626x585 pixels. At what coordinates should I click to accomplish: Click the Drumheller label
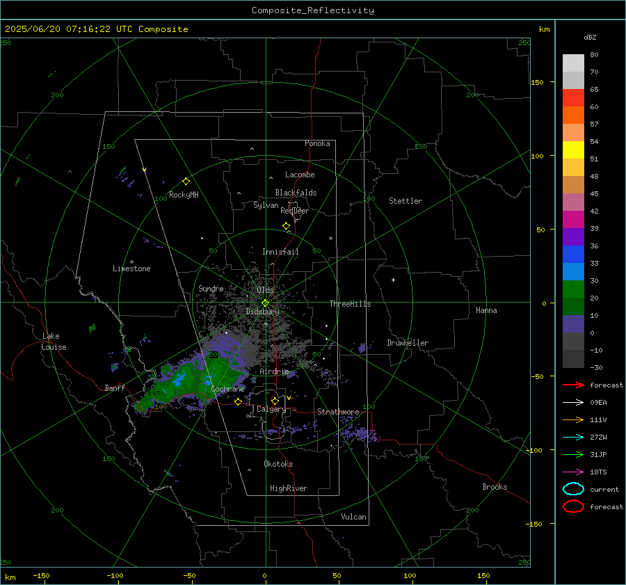408,343
